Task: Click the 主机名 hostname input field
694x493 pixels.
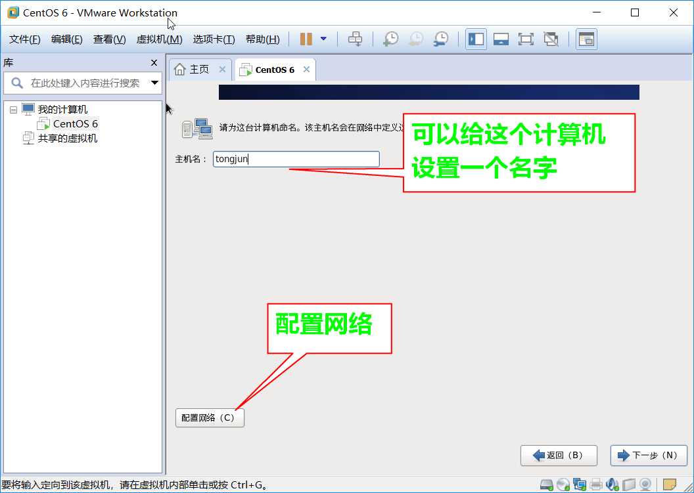Action: (296, 159)
